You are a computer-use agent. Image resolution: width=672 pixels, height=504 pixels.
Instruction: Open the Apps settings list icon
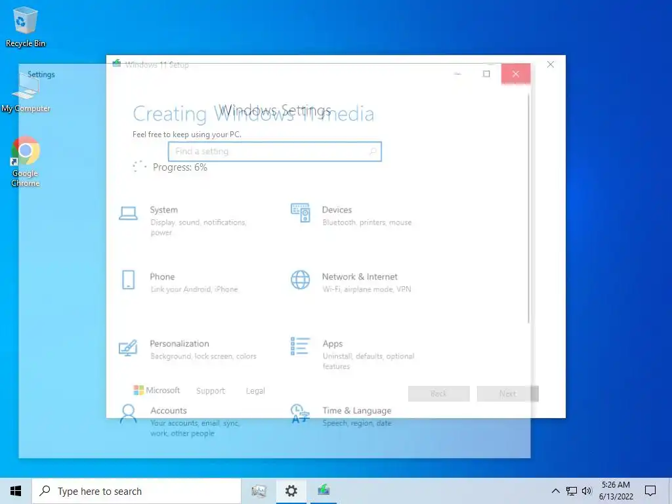point(300,346)
